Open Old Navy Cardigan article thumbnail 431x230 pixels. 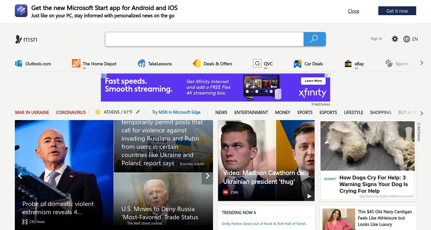tap(339, 219)
